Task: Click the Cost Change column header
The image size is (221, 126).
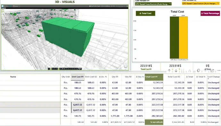Action: tap(214, 77)
